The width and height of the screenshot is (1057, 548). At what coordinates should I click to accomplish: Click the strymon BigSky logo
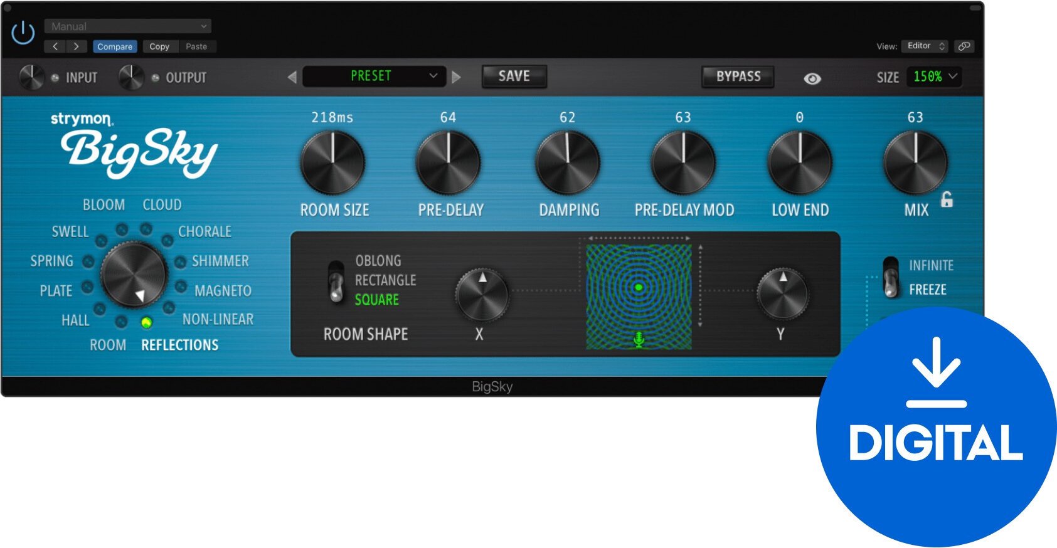pos(134,144)
